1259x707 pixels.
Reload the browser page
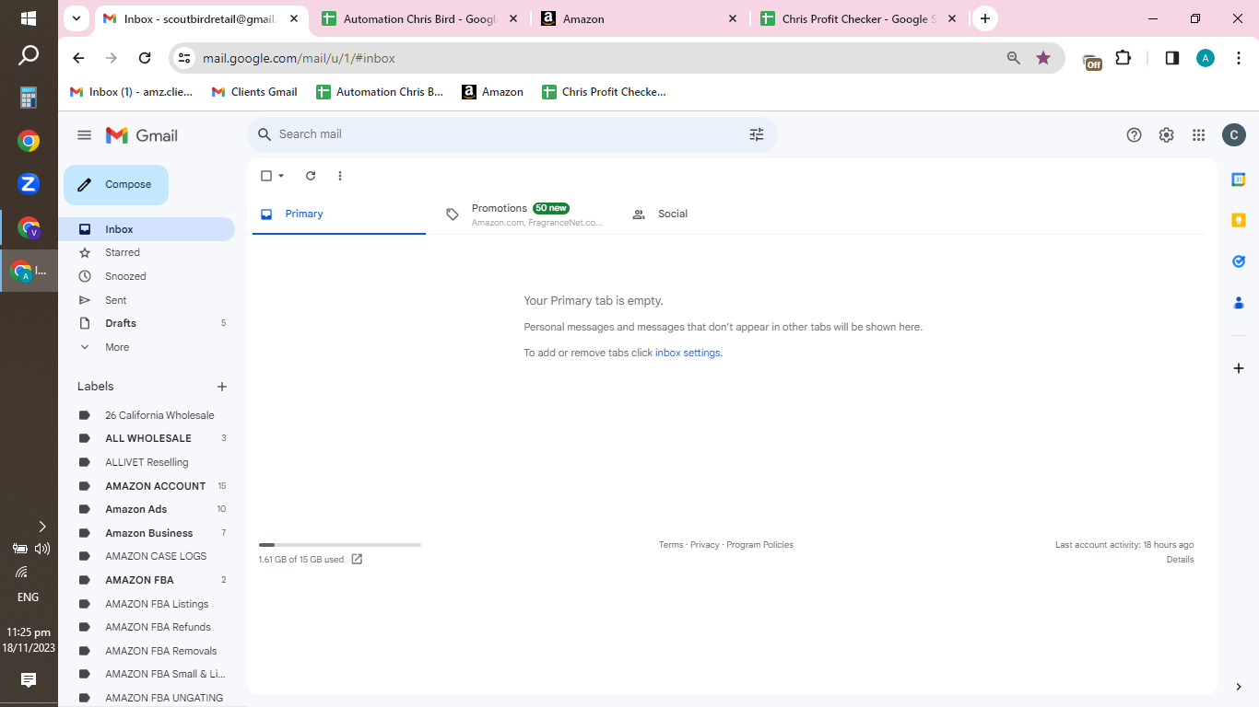pos(145,58)
